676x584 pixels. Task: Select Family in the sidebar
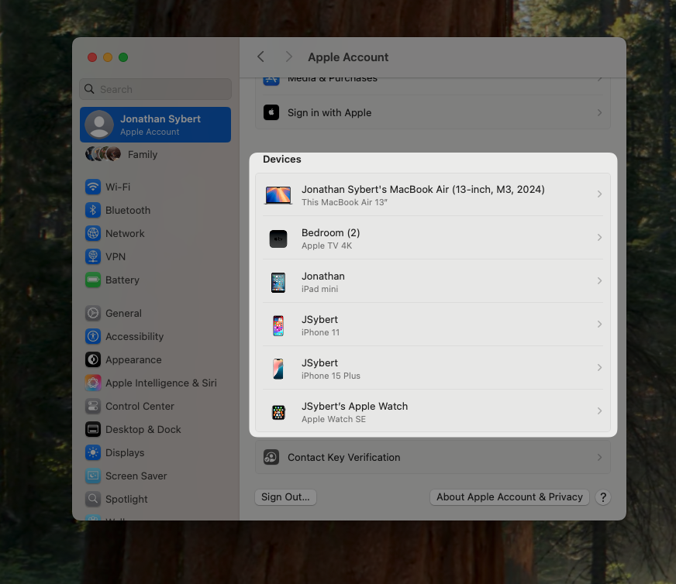[x=142, y=154]
